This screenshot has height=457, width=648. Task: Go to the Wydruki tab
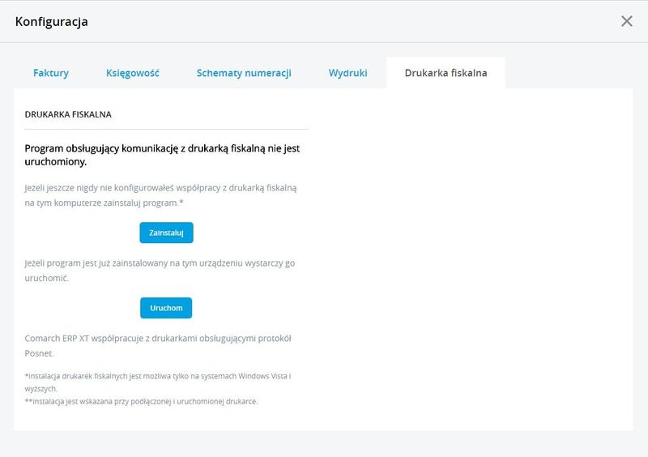tap(347, 73)
